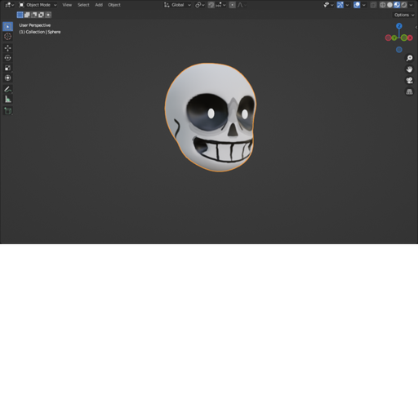Activate the Scale tool
418x418 pixels.
click(x=7, y=68)
